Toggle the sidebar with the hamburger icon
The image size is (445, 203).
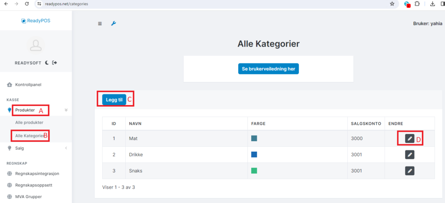[100, 23]
